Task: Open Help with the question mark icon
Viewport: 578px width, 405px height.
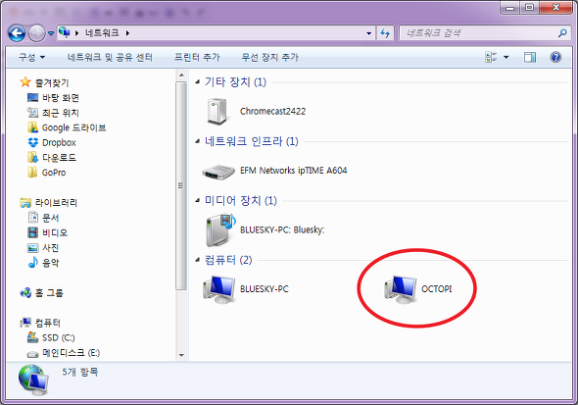Action: point(555,57)
